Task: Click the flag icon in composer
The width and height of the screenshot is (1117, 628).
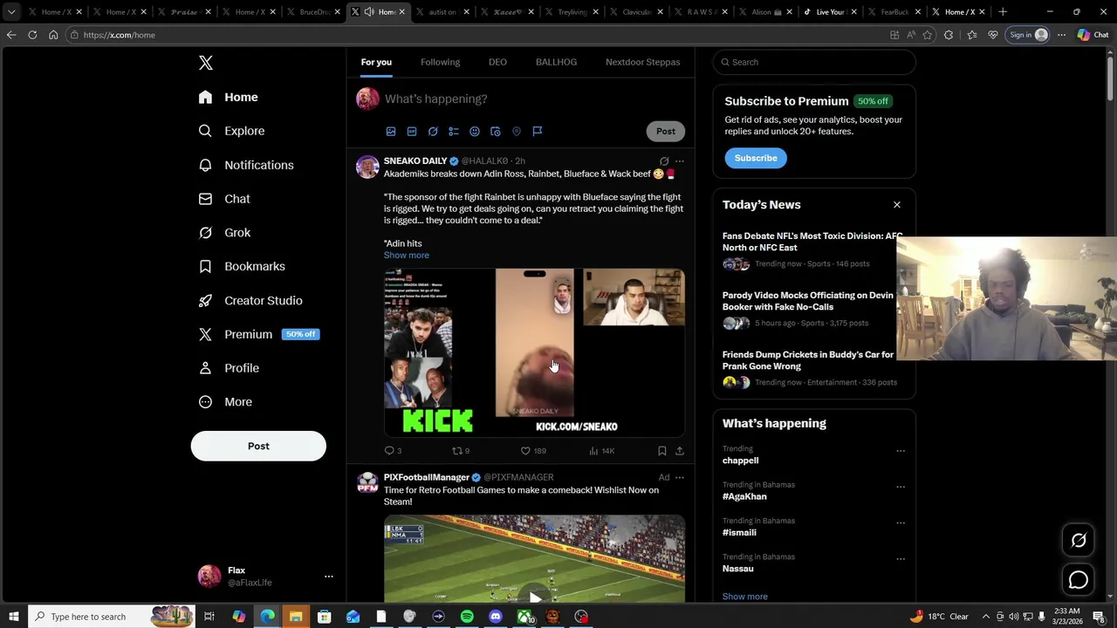Action: (538, 131)
